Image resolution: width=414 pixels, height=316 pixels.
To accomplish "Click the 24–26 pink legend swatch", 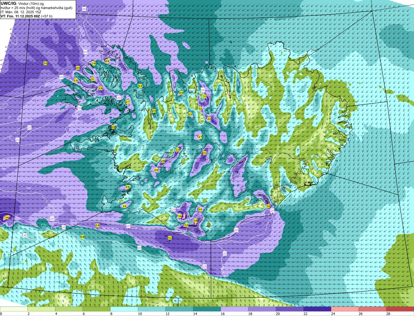I will (344, 309).
